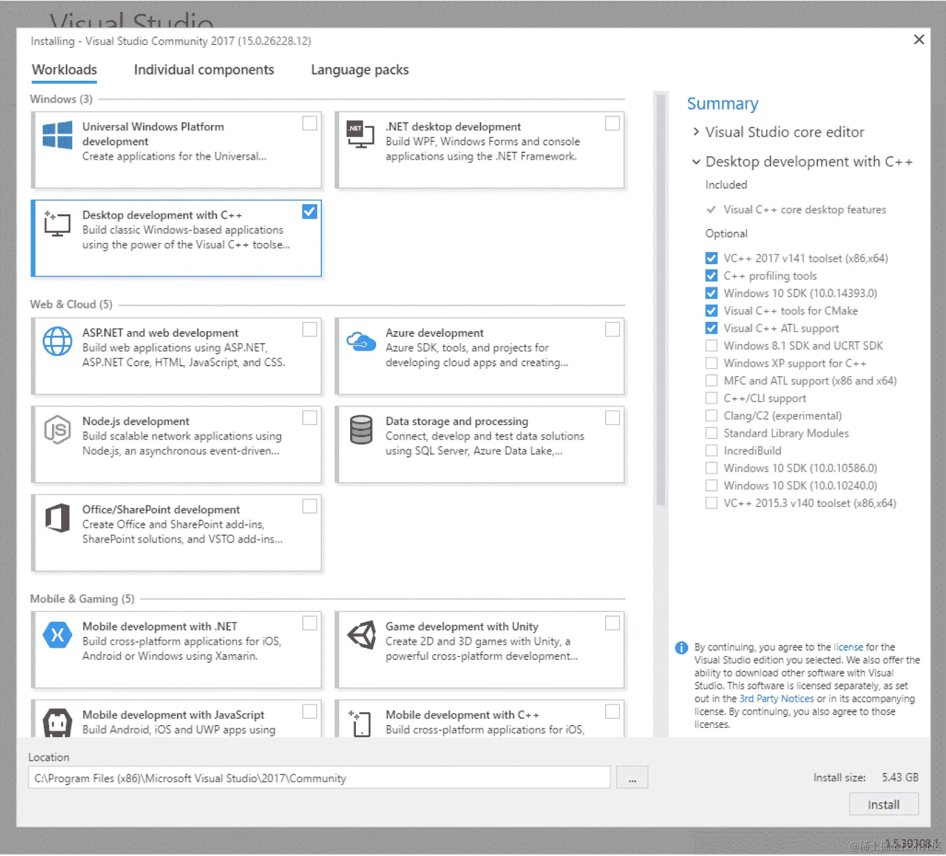Uncheck Visual C++ tools for CMake

(x=712, y=311)
